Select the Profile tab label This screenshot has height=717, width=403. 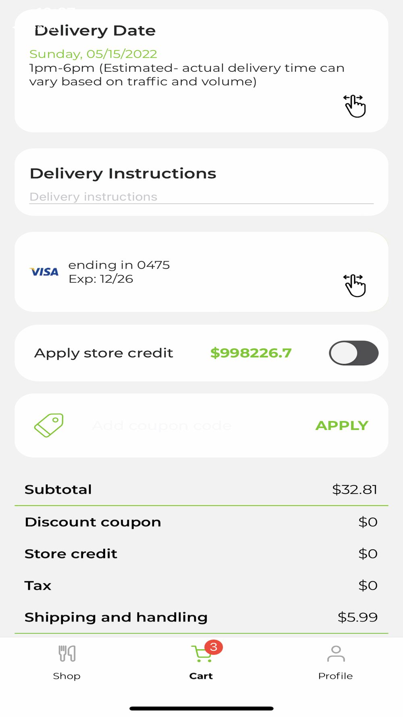pyautogui.click(x=335, y=676)
